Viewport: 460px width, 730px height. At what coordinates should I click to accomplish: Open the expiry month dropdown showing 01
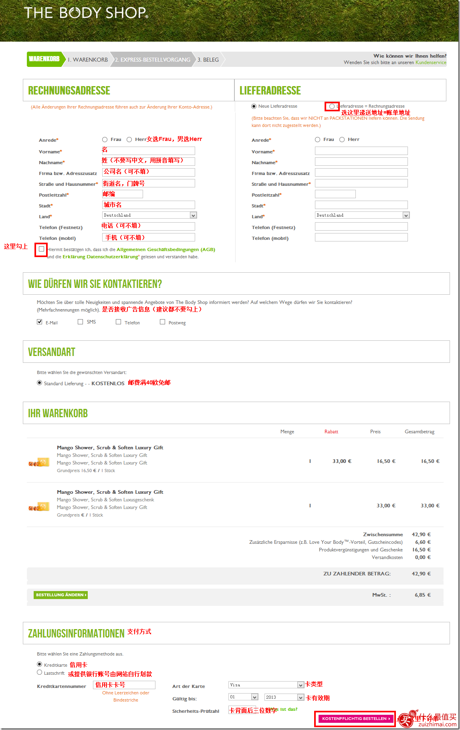(243, 697)
